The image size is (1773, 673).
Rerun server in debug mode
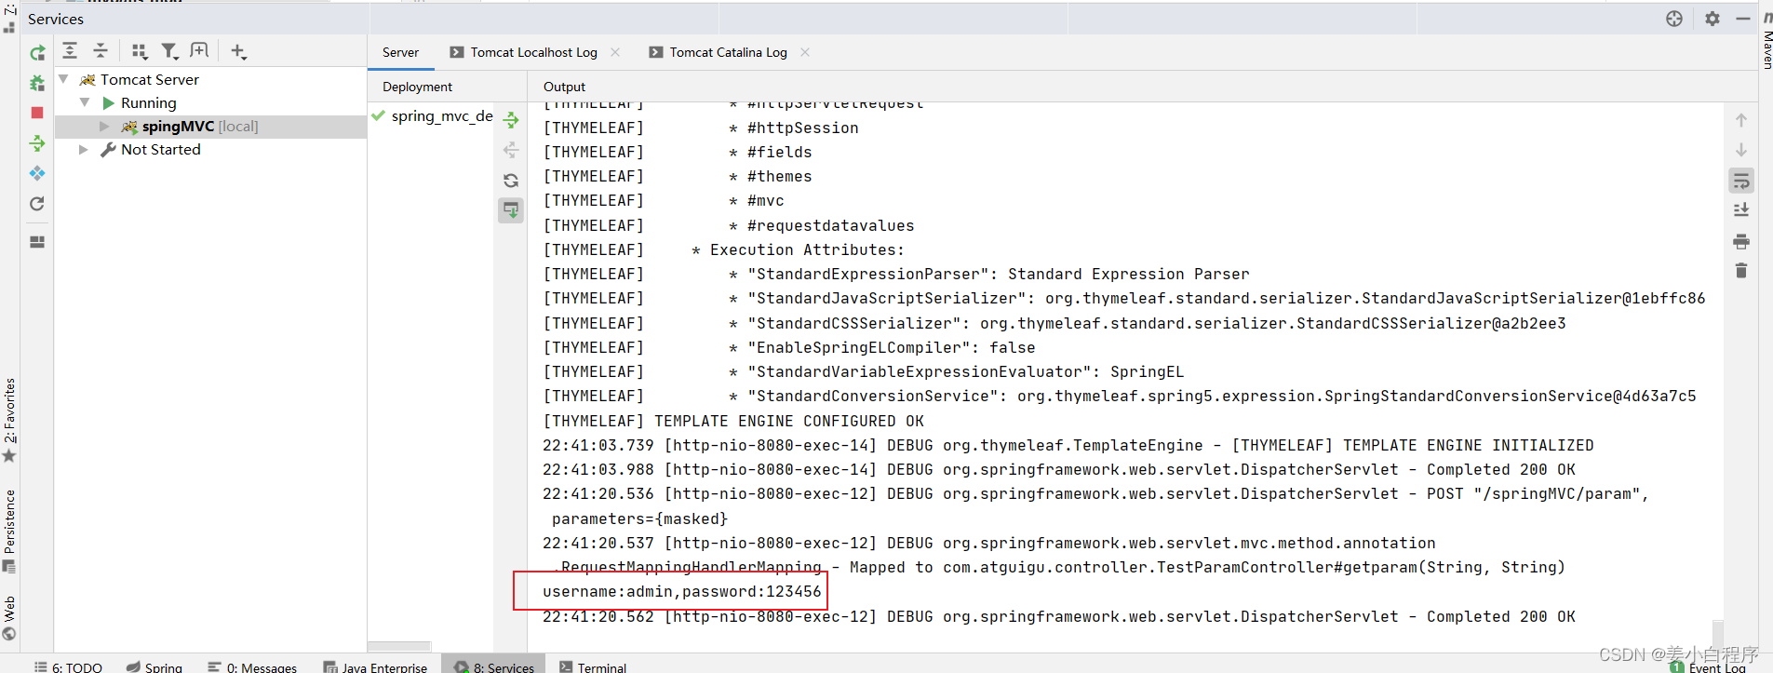click(x=37, y=83)
